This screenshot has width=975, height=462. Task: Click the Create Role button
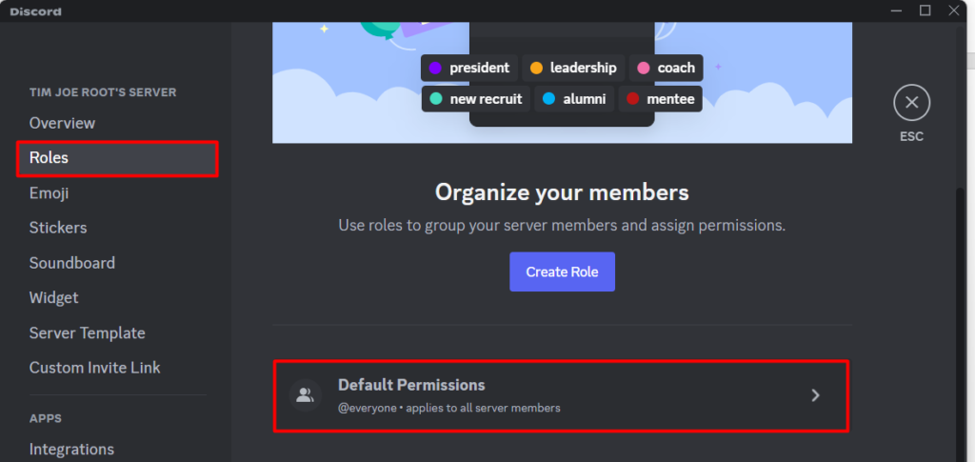click(562, 271)
